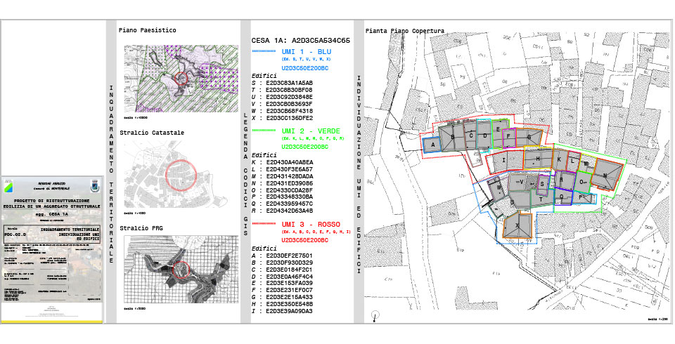Click legend row 'F : E2D3E231EF0C7'
The width and height of the screenshot is (675, 344).
tap(283, 290)
